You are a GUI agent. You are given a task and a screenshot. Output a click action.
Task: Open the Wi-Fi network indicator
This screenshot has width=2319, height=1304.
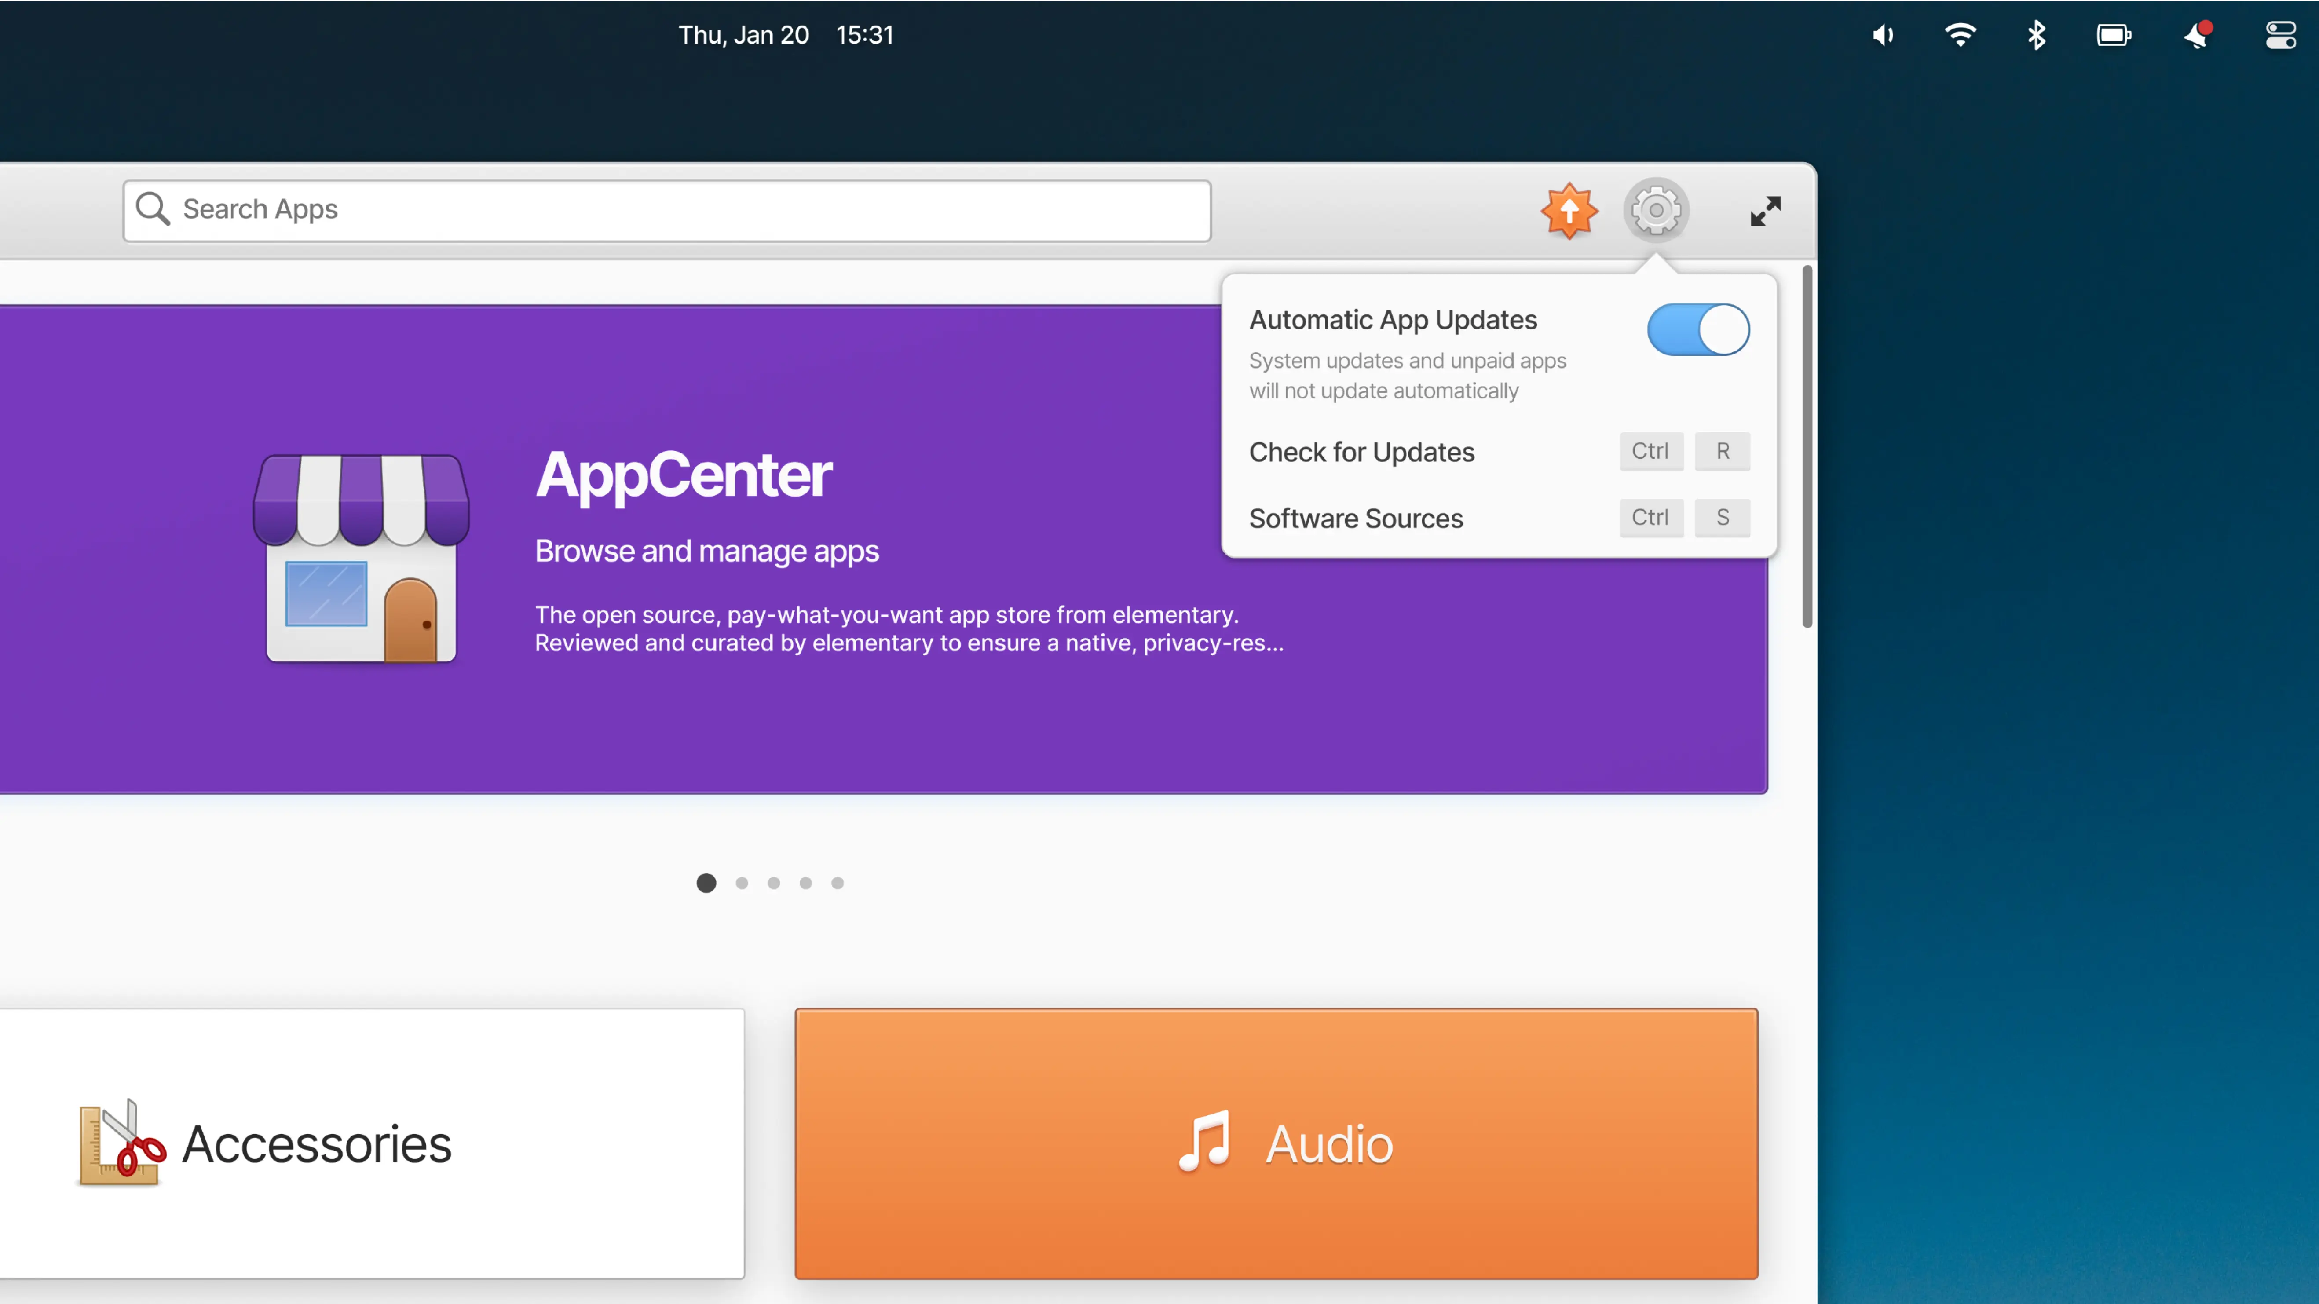[x=1960, y=35]
